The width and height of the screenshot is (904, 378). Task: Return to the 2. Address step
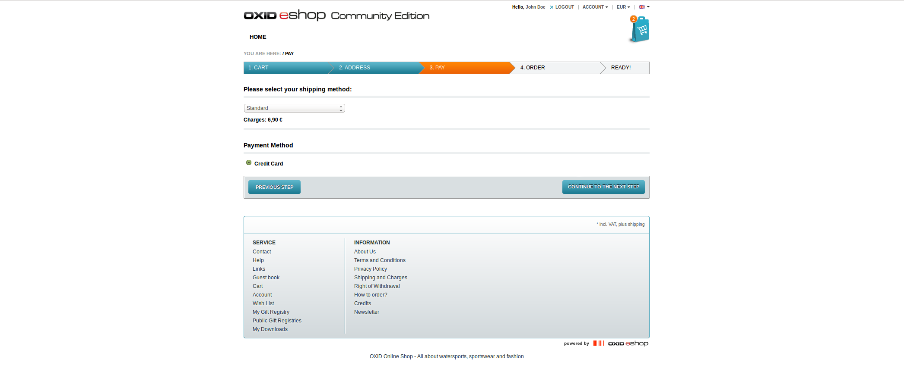tap(354, 68)
